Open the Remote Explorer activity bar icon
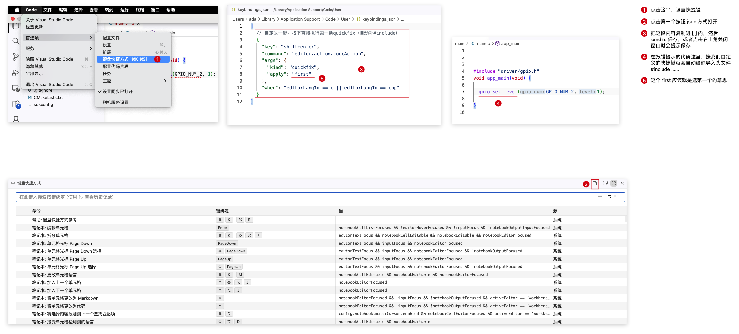 click(16, 88)
